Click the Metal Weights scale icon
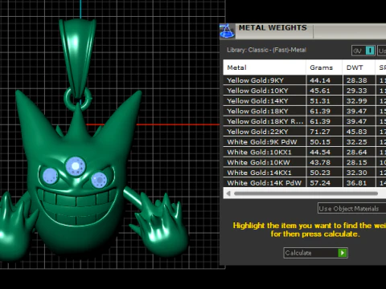 click(x=227, y=31)
